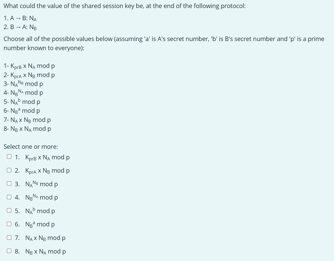Check option 2 KprA x NB mod p

(9, 170)
